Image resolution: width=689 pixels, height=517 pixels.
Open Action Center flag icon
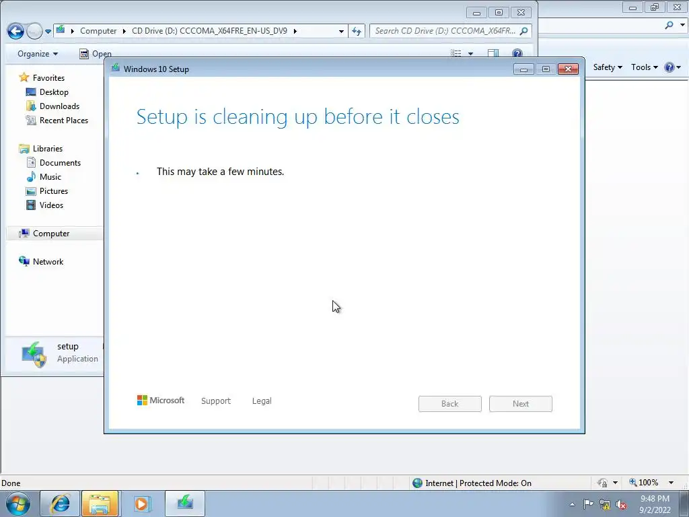pyautogui.click(x=588, y=504)
